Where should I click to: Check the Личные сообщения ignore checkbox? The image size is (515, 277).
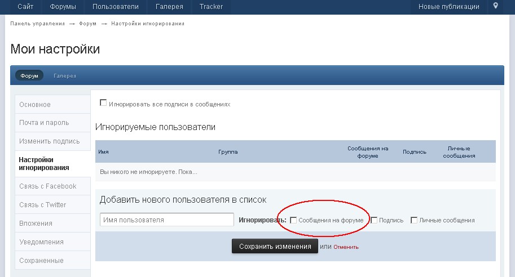pos(414,220)
